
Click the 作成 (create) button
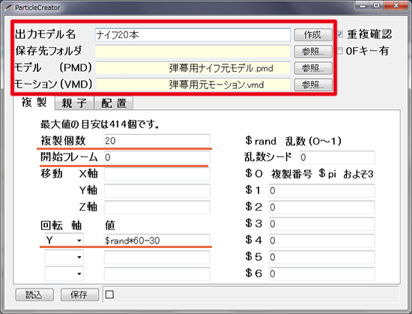(313, 34)
